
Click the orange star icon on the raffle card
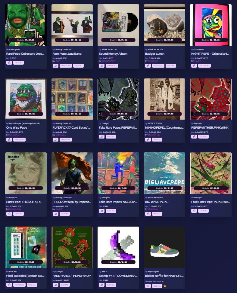(x=165, y=286)
